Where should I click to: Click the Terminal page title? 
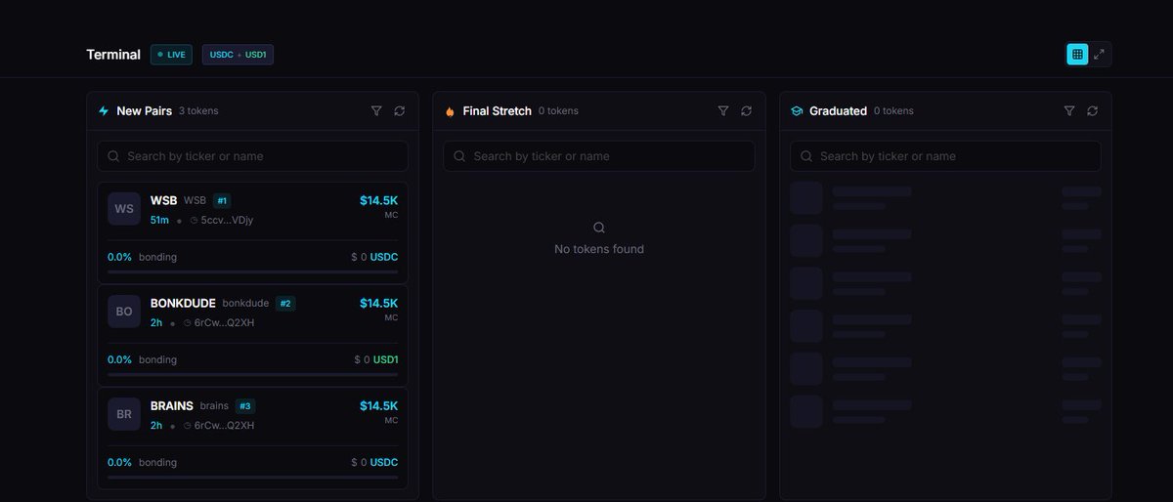(113, 55)
